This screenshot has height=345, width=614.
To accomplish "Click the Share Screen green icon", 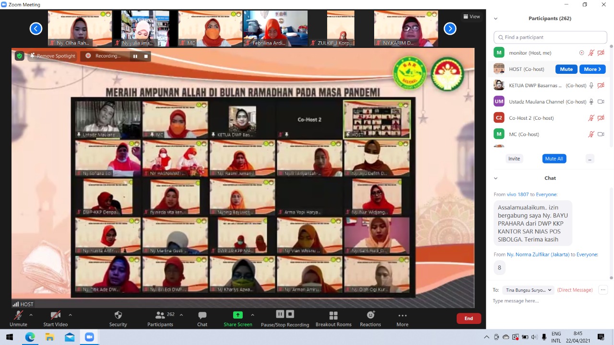I will click(x=237, y=315).
